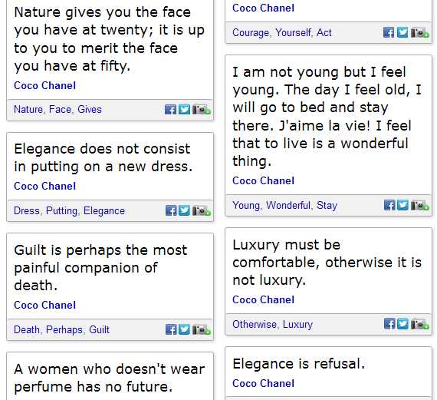437x400 pixels.
Task: Tweet the Elegance new dress quote
Action: point(184,210)
